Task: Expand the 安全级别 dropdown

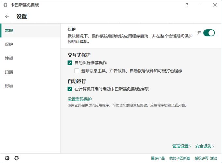Action: tap(205, 146)
